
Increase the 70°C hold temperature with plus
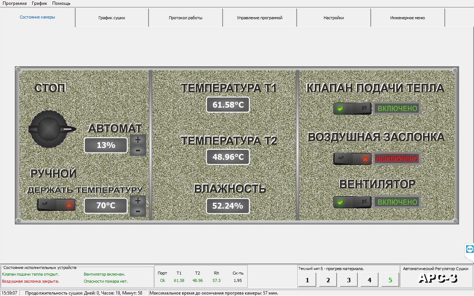(138, 201)
